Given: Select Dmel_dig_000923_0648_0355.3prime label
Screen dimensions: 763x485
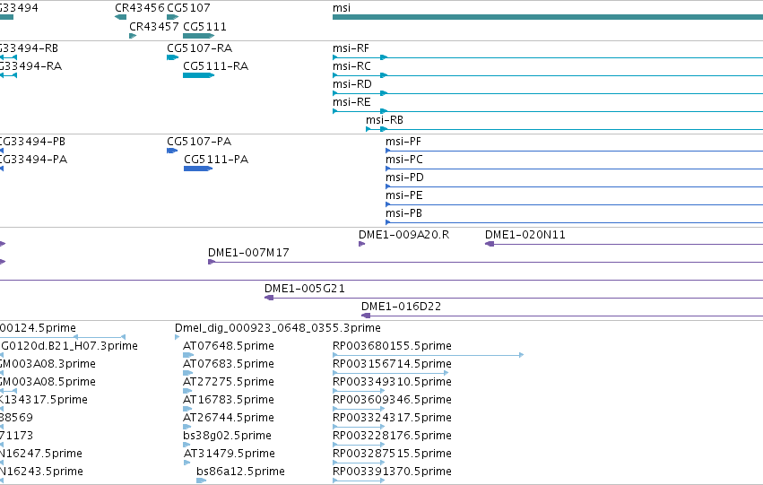Looking at the screenshot, I should [278, 328].
